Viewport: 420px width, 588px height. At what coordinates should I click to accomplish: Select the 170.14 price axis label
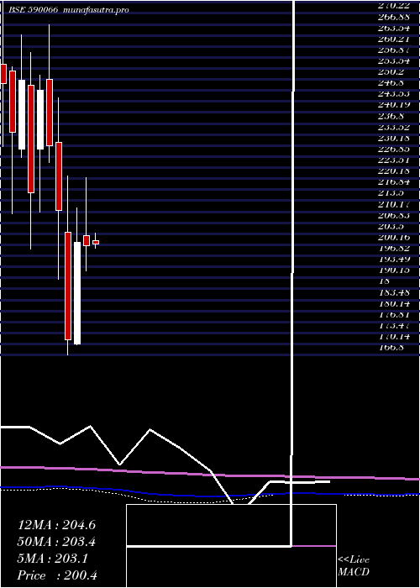point(394,336)
